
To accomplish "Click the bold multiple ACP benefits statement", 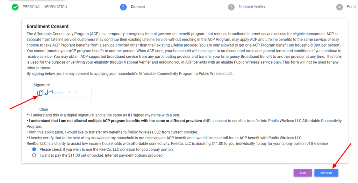I will pyautogui.click(x=116, y=121).
